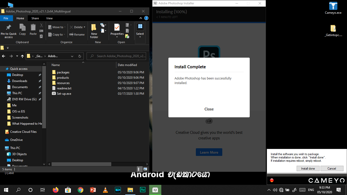Image resolution: width=347 pixels, height=195 pixels.
Task: Open Easy access dropdown in ribbon
Action: tap(103, 31)
